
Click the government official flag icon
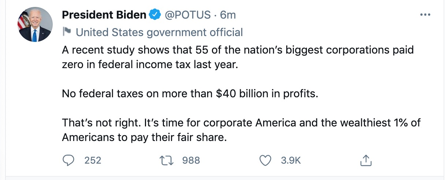(67, 32)
